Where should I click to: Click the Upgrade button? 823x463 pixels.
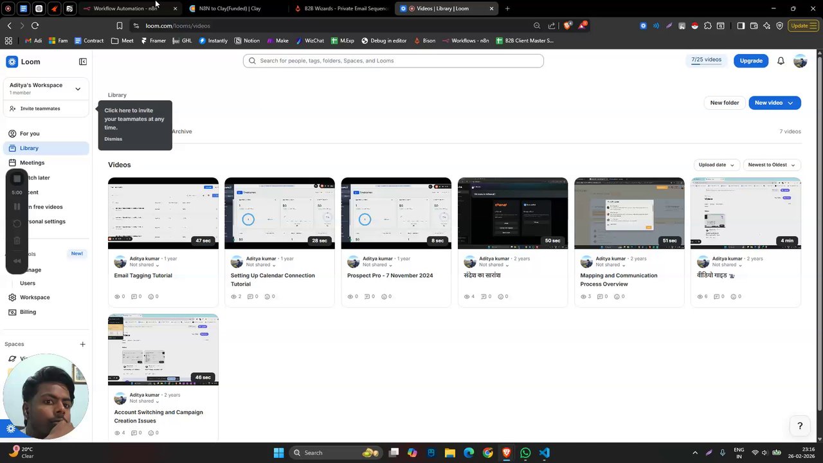click(751, 61)
